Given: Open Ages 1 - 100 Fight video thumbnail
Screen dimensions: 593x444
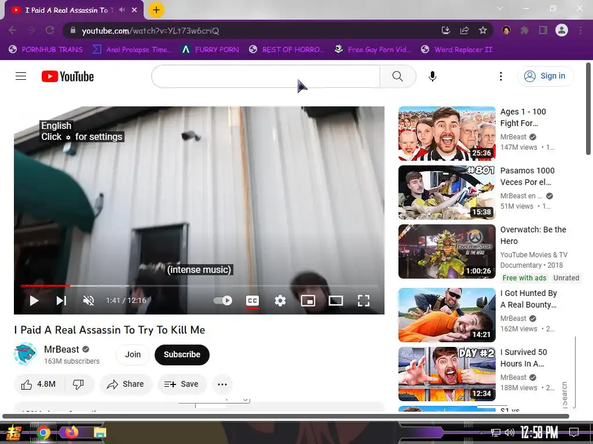Looking at the screenshot, I should (x=446, y=134).
